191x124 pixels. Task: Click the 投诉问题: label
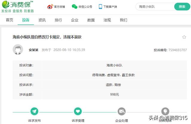pyautogui.click(x=26, y=75)
